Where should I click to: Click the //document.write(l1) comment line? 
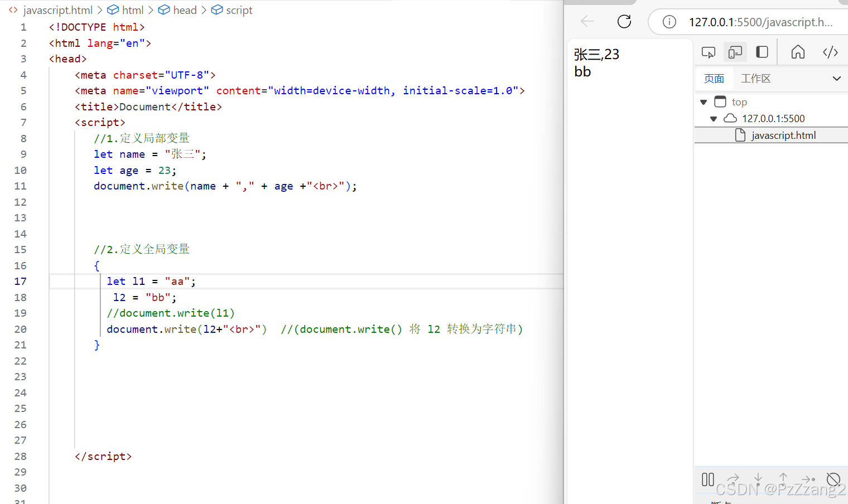tap(171, 313)
